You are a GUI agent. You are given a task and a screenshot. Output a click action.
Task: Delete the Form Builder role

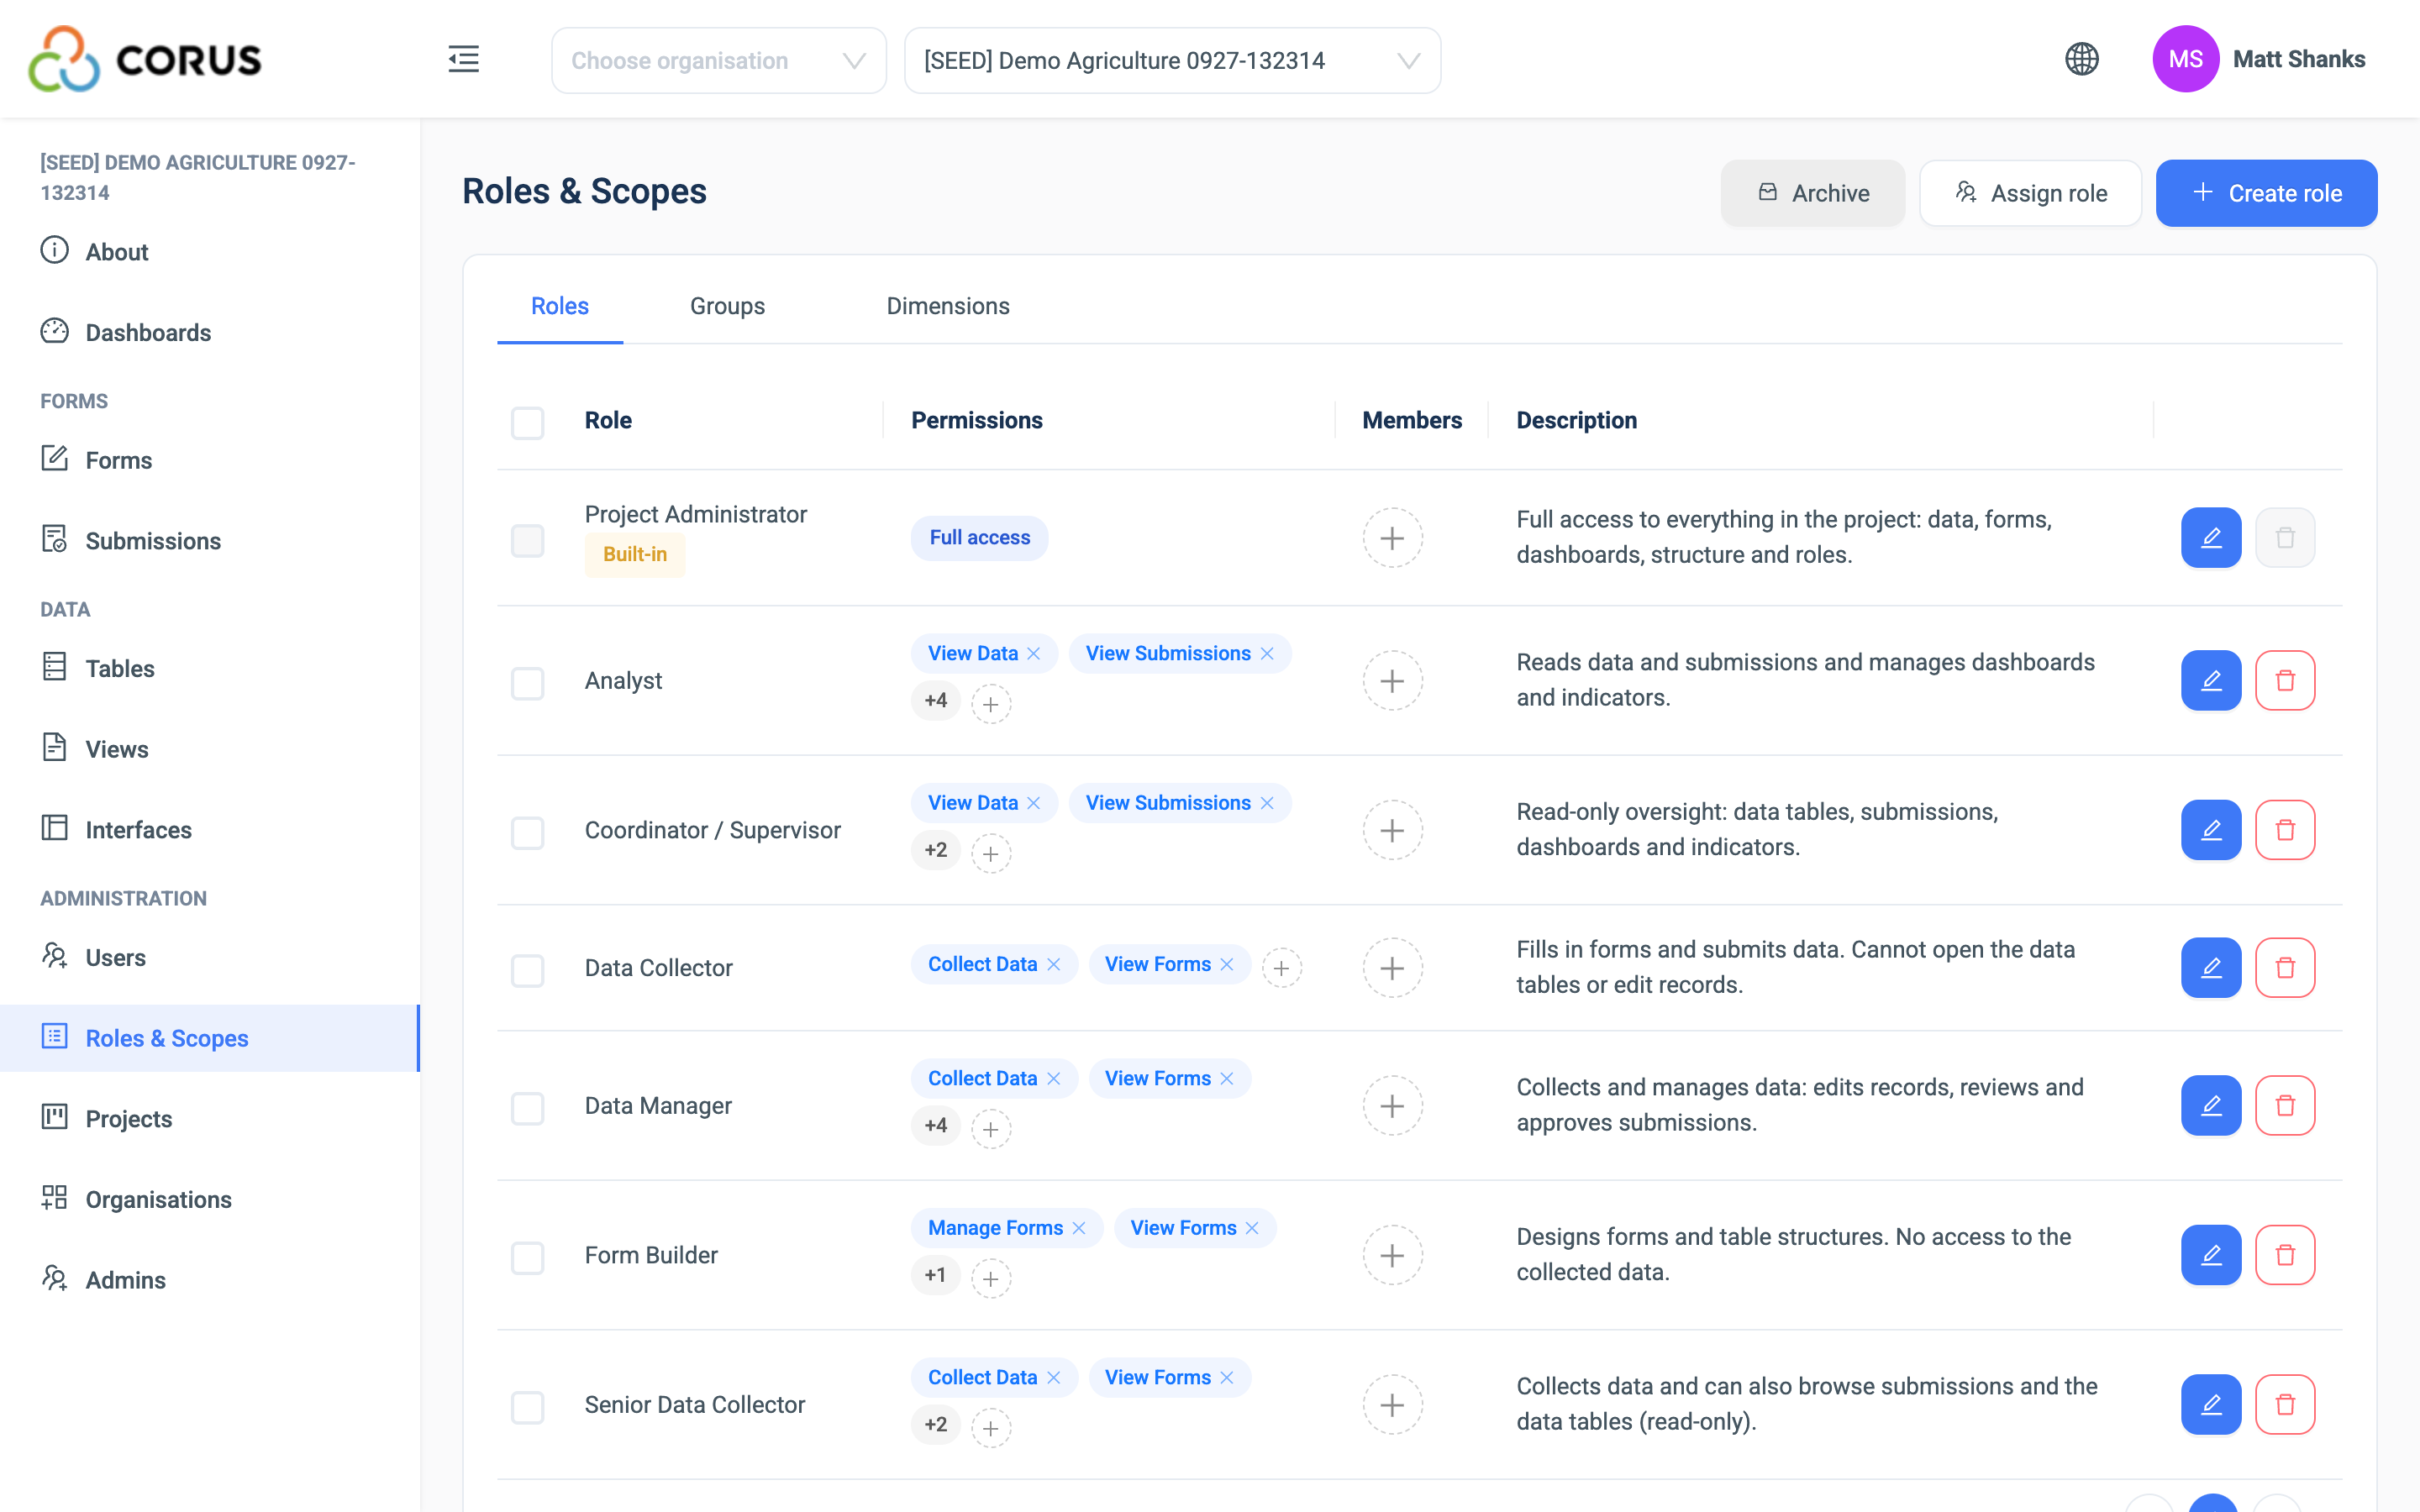(2285, 1255)
